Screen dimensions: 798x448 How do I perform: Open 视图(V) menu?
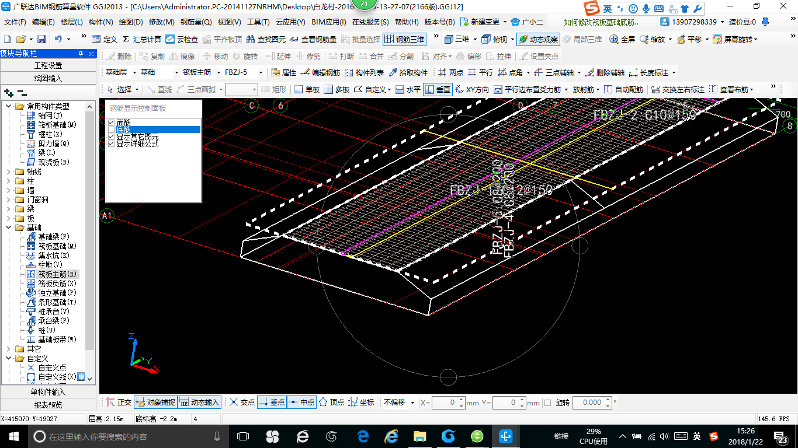pyautogui.click(x=229, y=22)
